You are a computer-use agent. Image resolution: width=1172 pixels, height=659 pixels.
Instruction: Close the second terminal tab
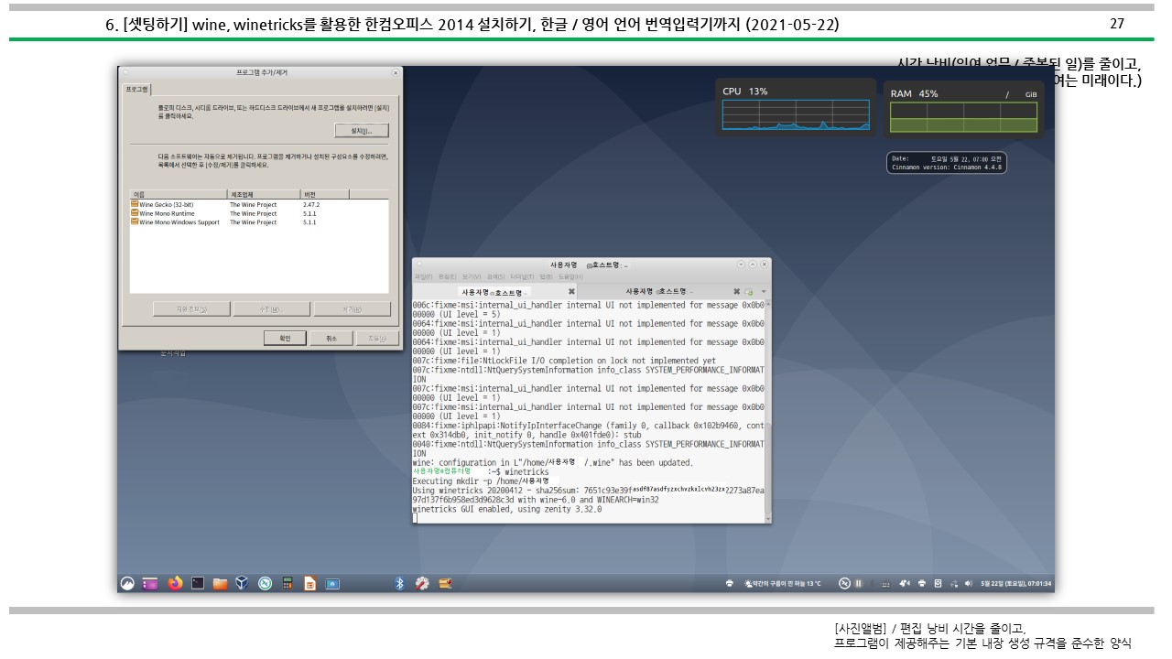[737, 291]
